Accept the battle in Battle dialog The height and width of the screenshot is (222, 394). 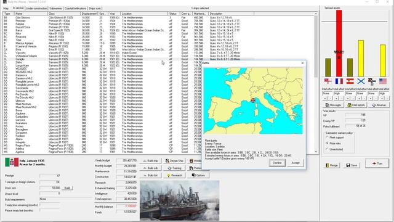pos(295,163)
